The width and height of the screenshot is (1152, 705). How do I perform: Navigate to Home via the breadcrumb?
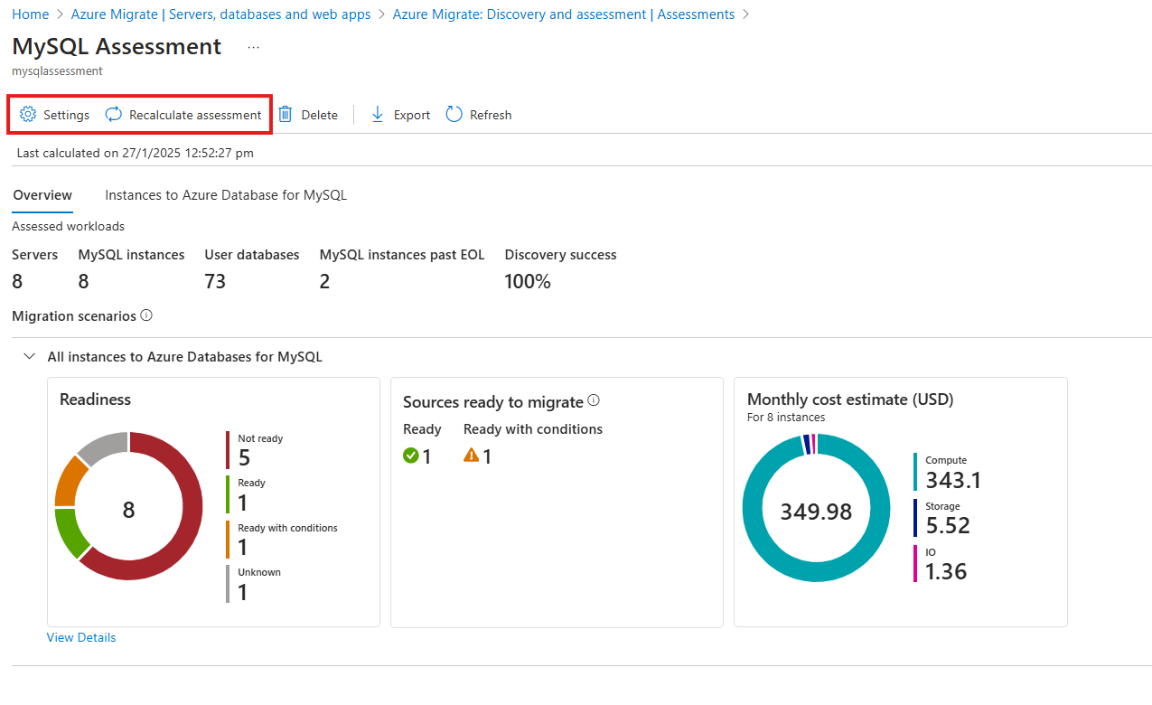pos(31,14)
